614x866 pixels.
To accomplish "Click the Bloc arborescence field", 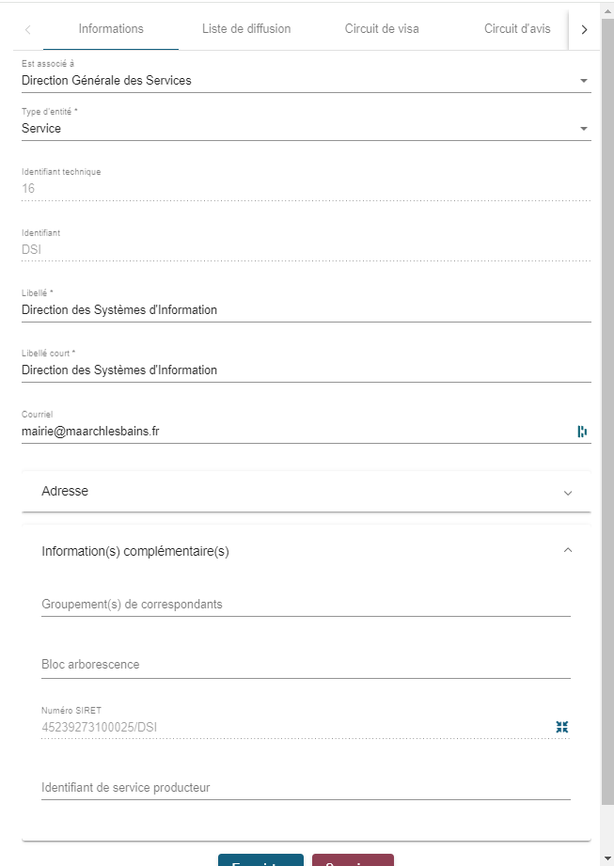I will [306, 665].
